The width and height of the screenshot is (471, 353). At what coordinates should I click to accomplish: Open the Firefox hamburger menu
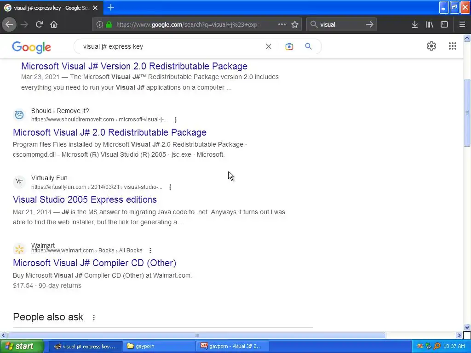pos(462,25)
